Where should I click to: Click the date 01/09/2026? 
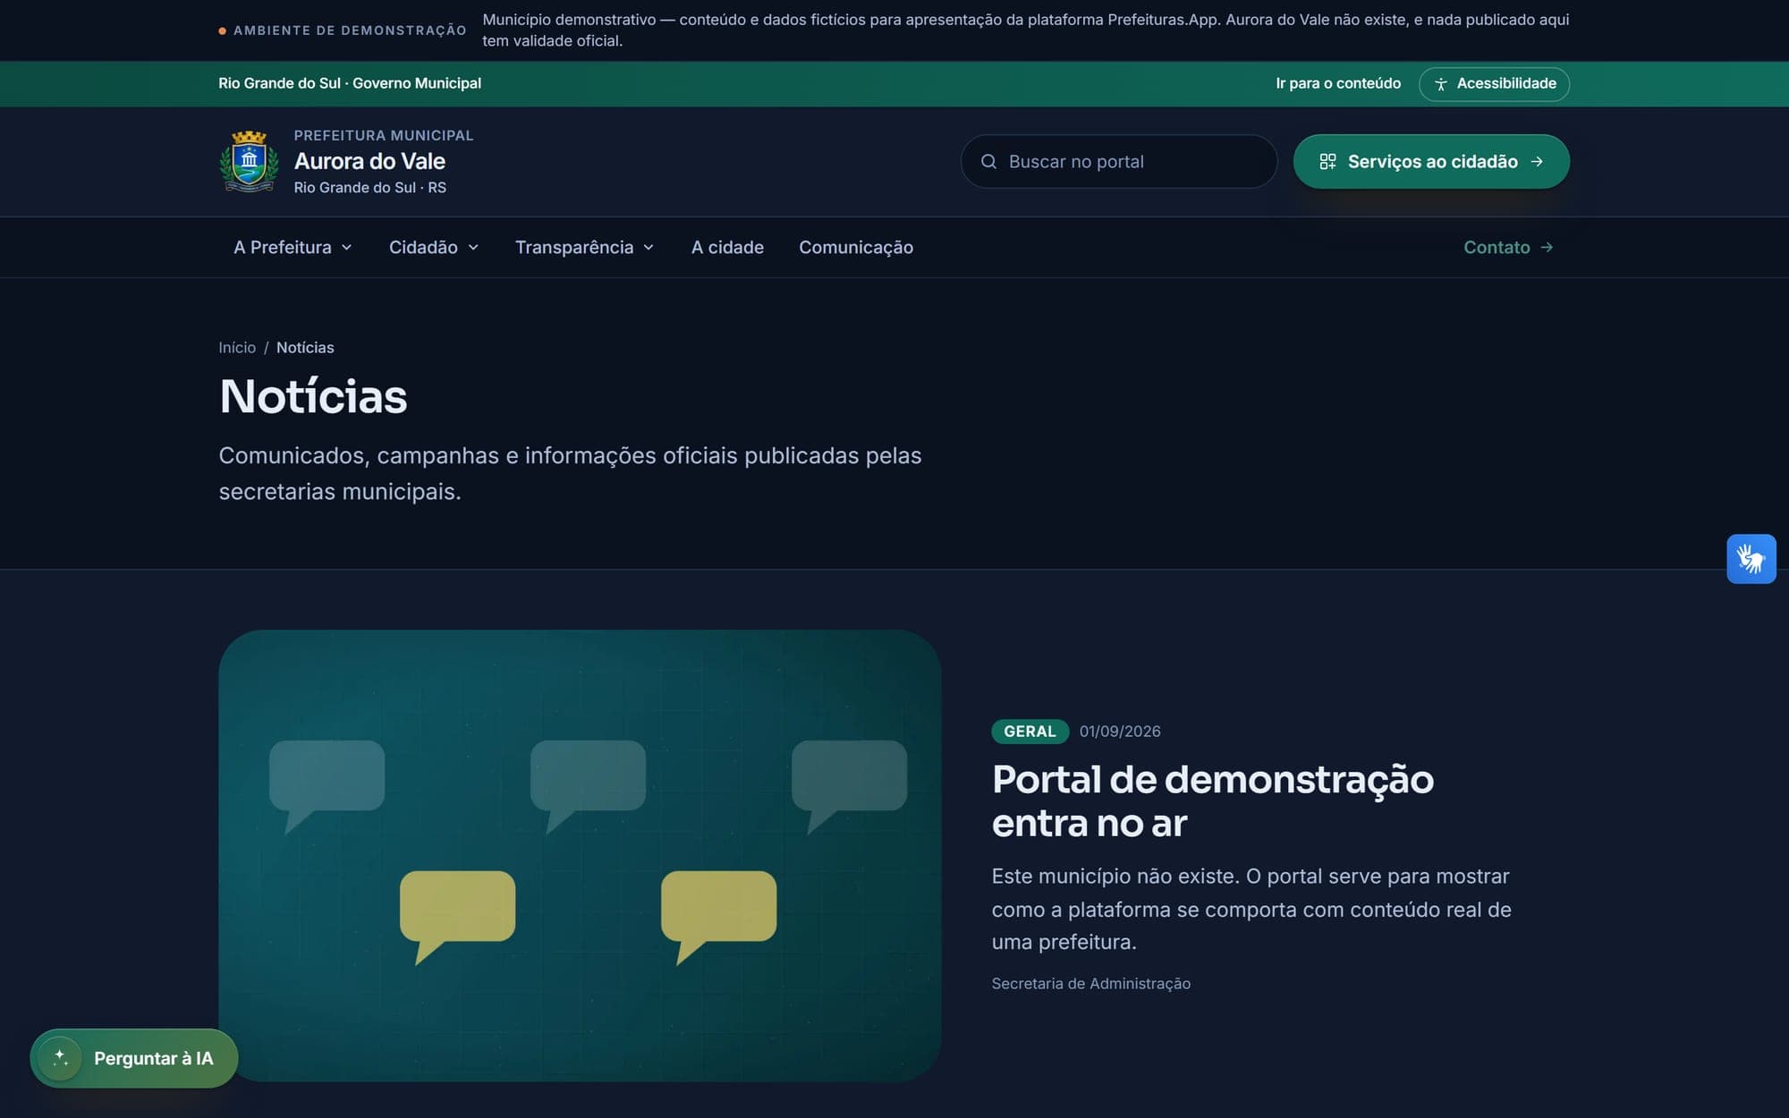click(x=1120, y=732)
